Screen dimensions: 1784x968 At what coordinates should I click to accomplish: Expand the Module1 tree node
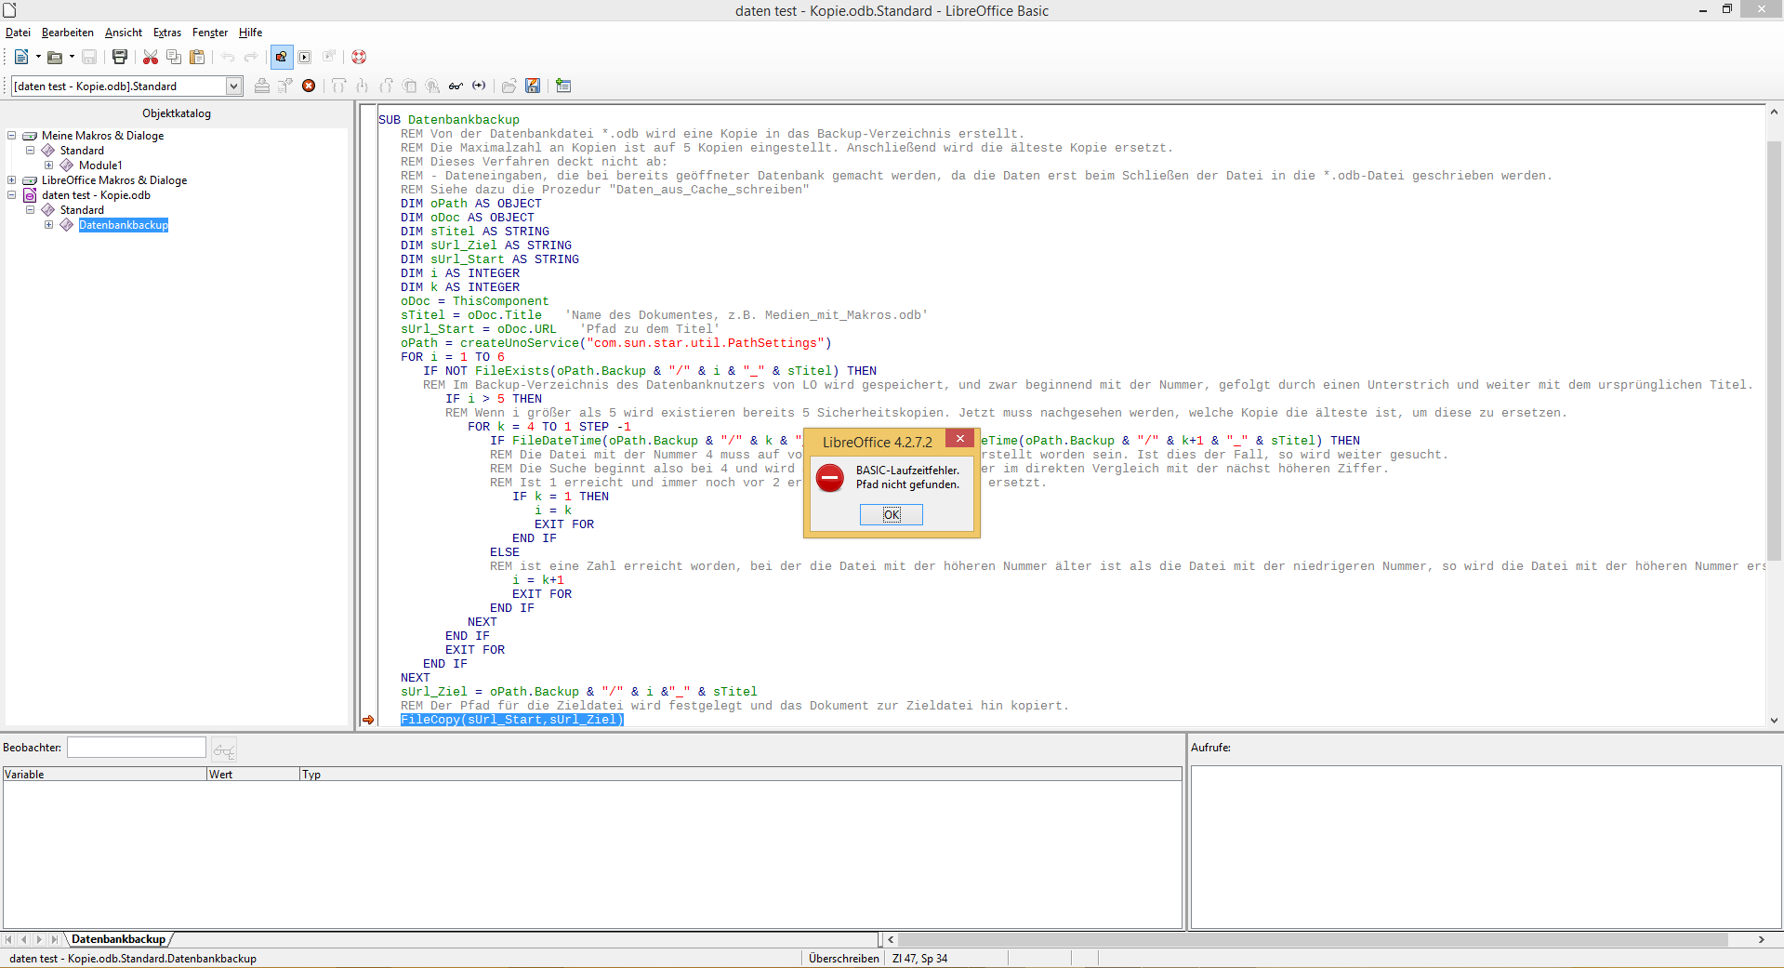pos(49,166)
